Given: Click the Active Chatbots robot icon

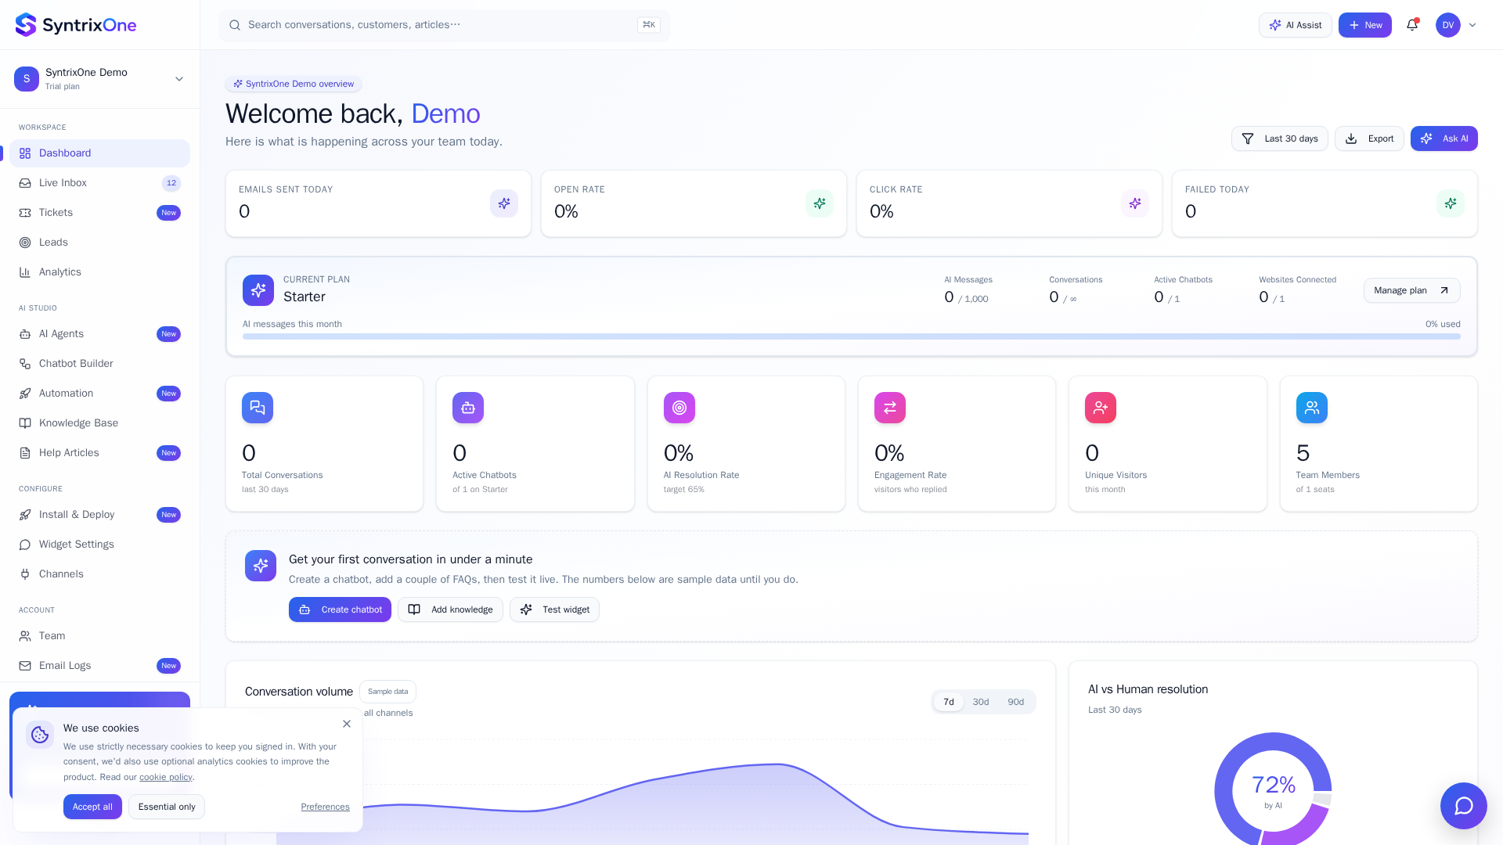Looking at the screenshot, I should pyautogui.click(x=468, y=408).
